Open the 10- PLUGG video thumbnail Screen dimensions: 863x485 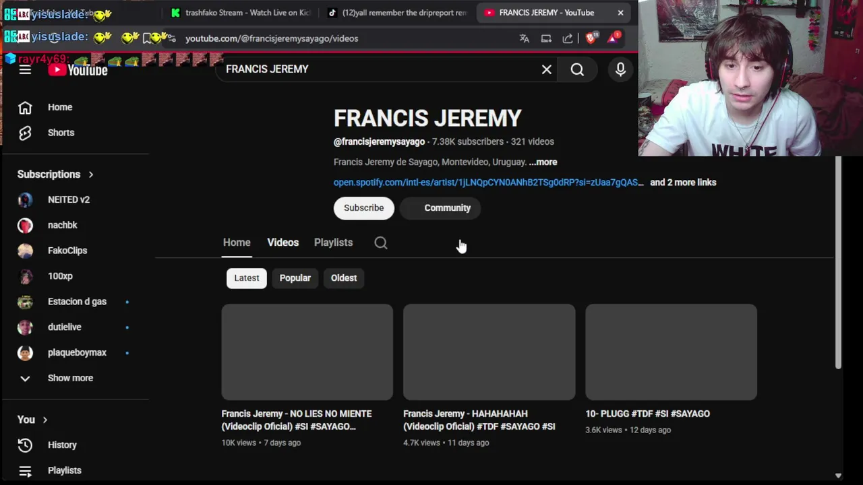coord(671,352)
